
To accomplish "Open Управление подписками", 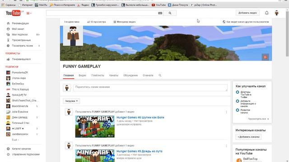I will tap(26, 154).
